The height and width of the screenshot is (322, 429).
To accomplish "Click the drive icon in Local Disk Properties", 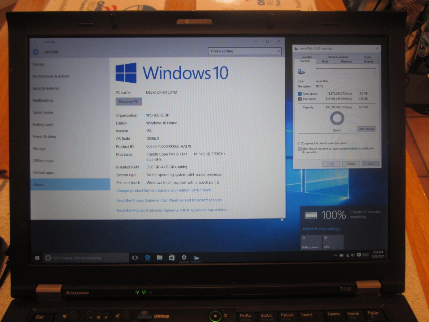I will point(302,72).
